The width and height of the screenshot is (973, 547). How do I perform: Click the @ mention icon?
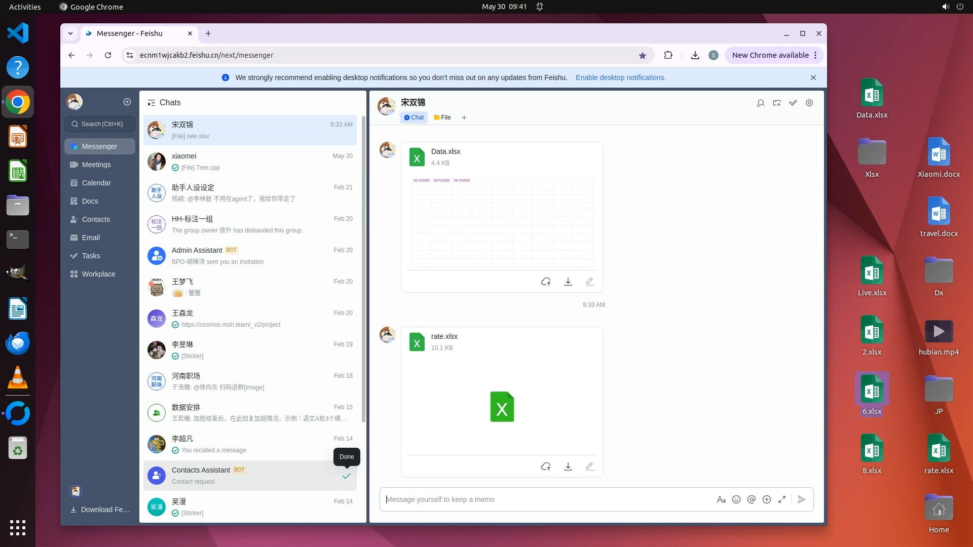pos(752,499)
